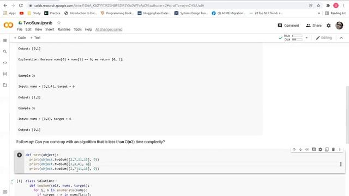The height and width of the screenshot is (196, 349).
Task: Open the notebook Settings gear in the header
Action: click(328, 26)
